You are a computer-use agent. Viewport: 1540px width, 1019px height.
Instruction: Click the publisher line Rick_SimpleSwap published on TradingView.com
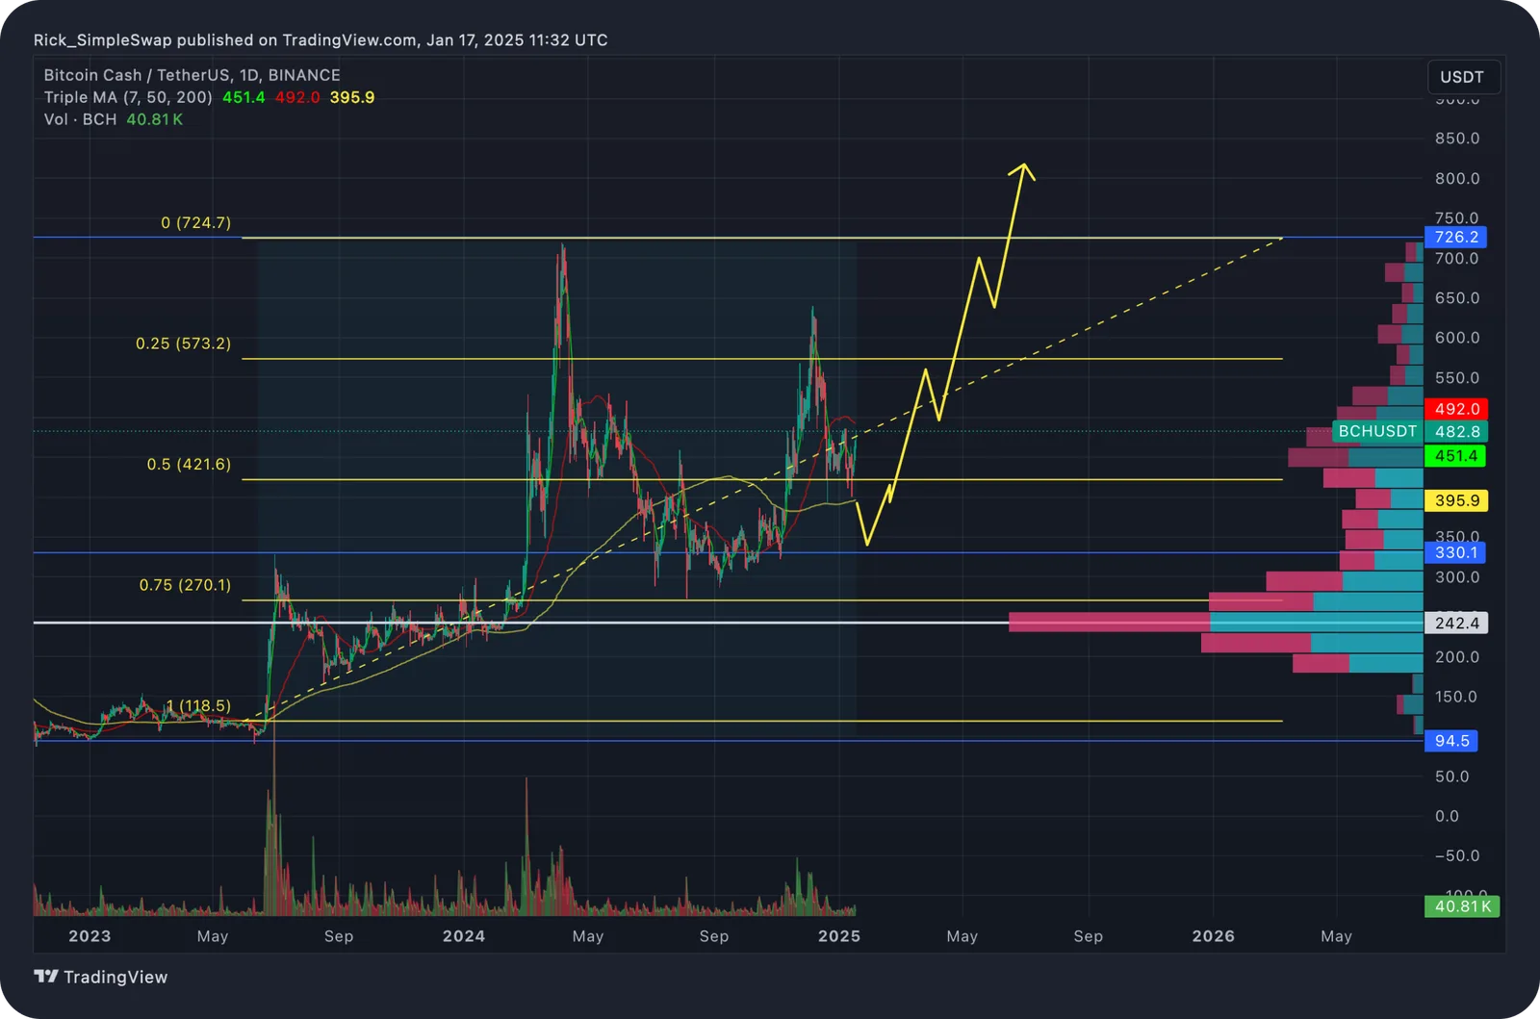[321, 40]
